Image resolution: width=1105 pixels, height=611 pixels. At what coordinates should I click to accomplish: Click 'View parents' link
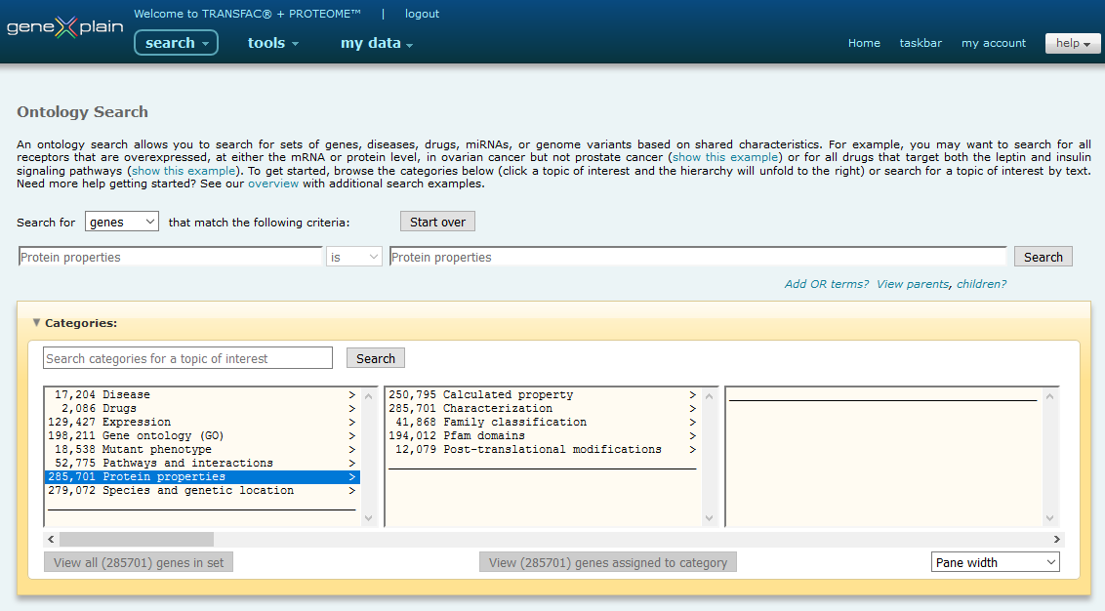coord(913,284)
